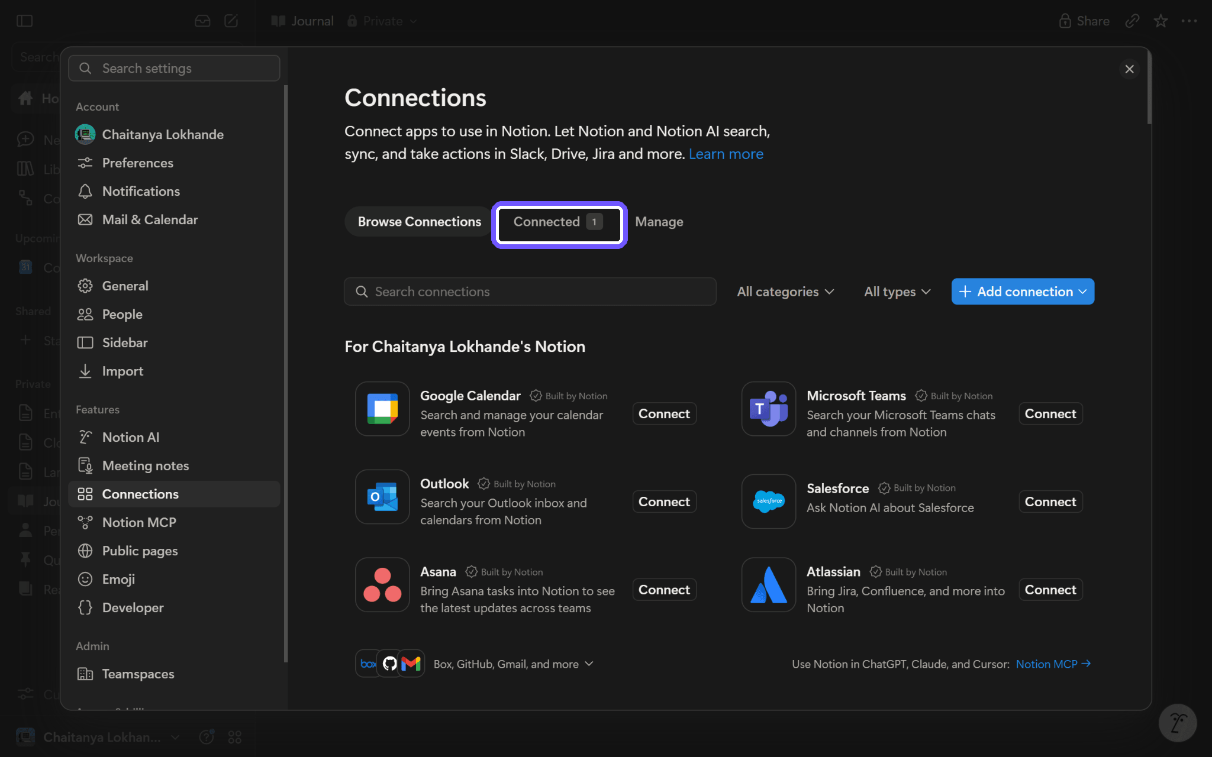1212x757 pixels.
Task: Open Sidebar settings
Action: [x=174, y=342]
